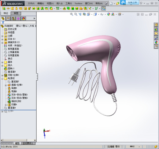This screenshot has width=159, height=149.
Task: Select the Extruded Boss/Base tool
Action: 4,9
